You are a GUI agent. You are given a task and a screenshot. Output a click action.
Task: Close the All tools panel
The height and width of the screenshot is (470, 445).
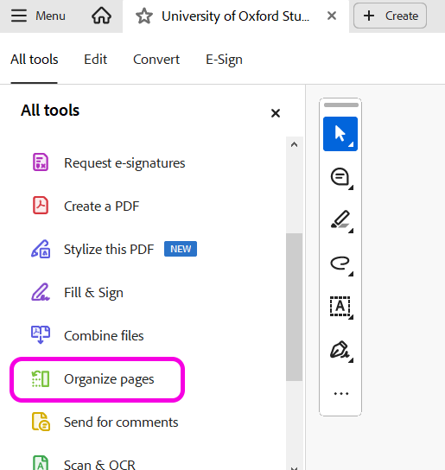tap(276, 113)
